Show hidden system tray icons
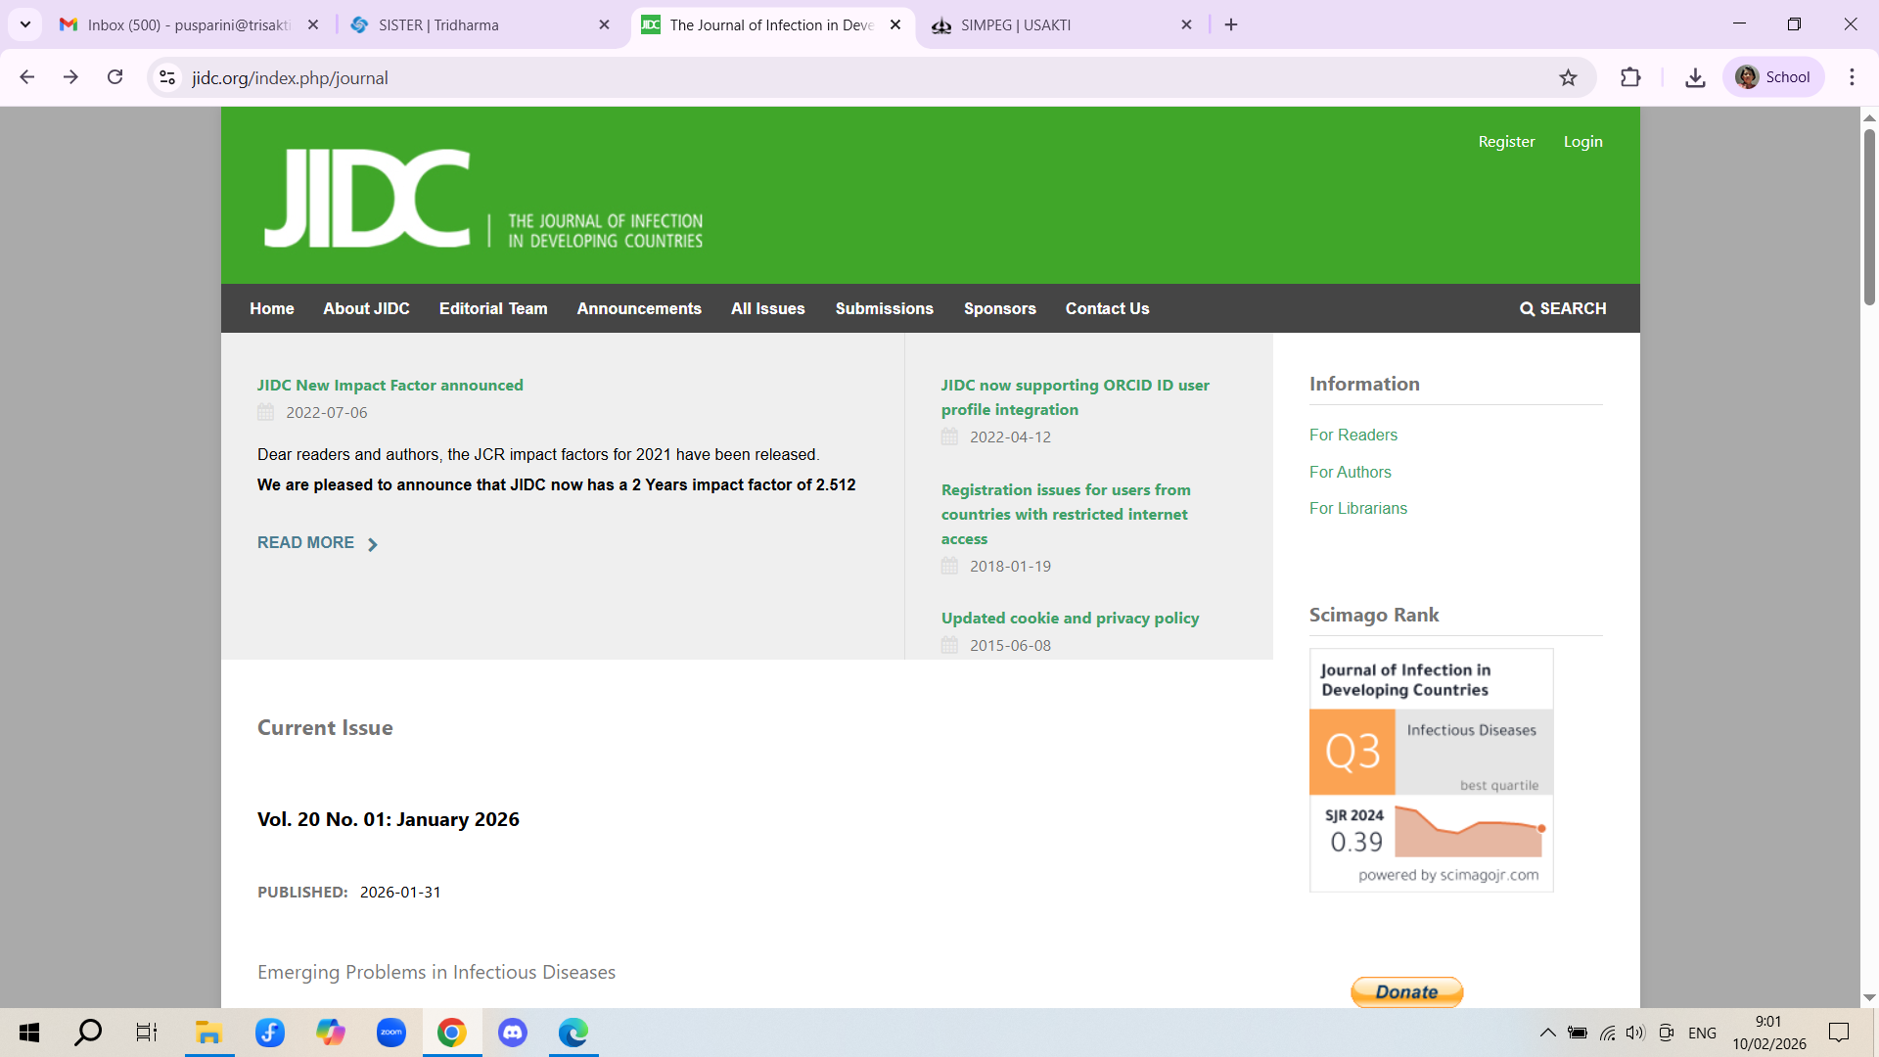Screen dimensions: 1879x1057 point(1547,1033)
